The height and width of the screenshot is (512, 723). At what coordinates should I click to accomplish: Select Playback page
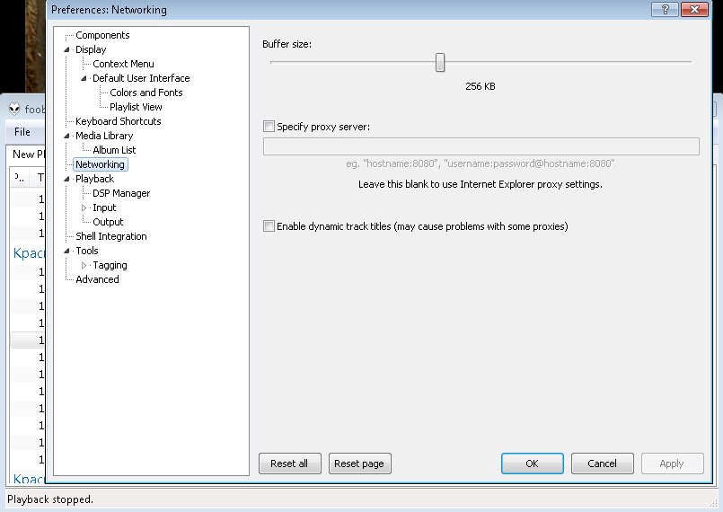point(94,179)
